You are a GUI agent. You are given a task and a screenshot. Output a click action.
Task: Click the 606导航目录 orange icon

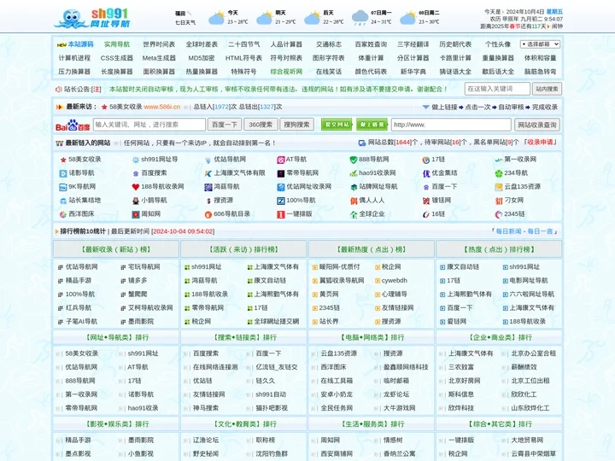click(x=208, y=214)
